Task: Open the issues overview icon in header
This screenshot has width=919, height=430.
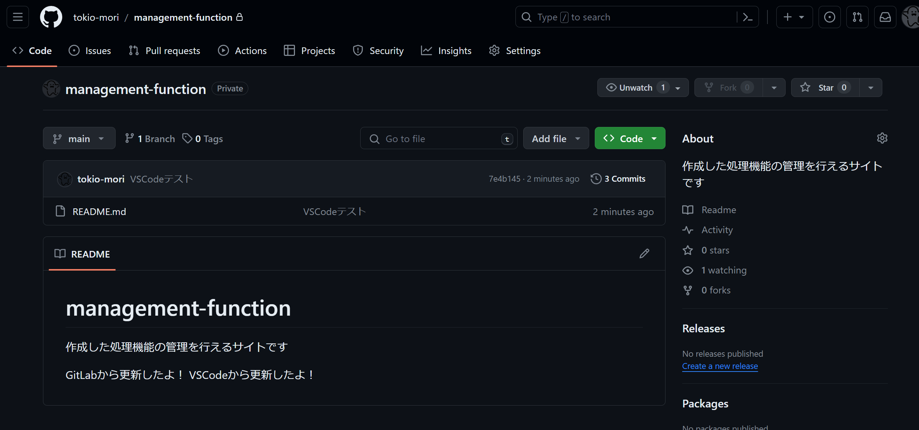Action: [x=829, y=17]
